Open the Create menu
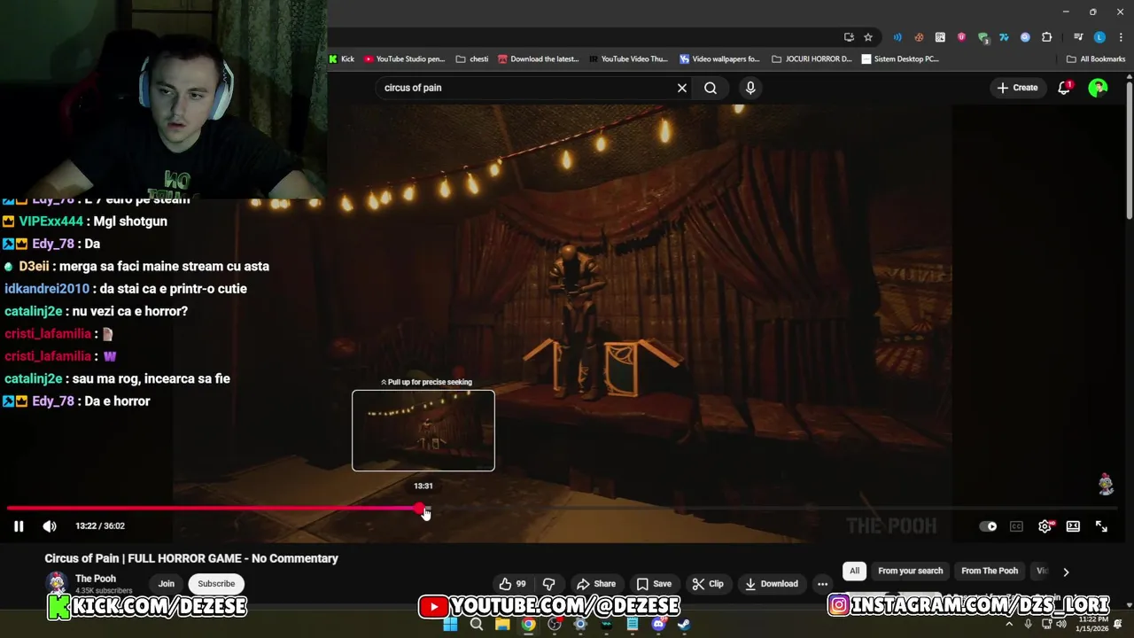 point(1017,88)
